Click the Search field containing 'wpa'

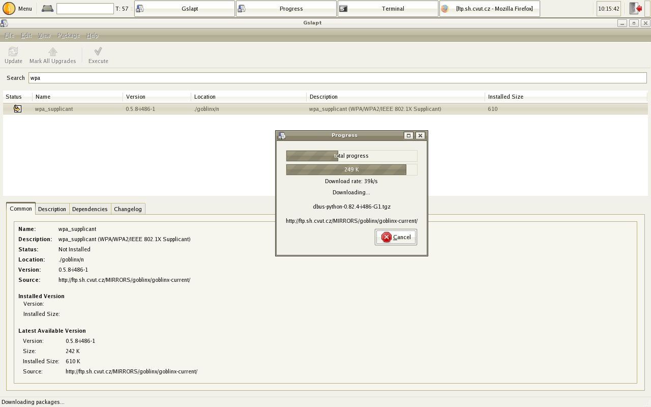pyautogui.click(x=338, y=78)
